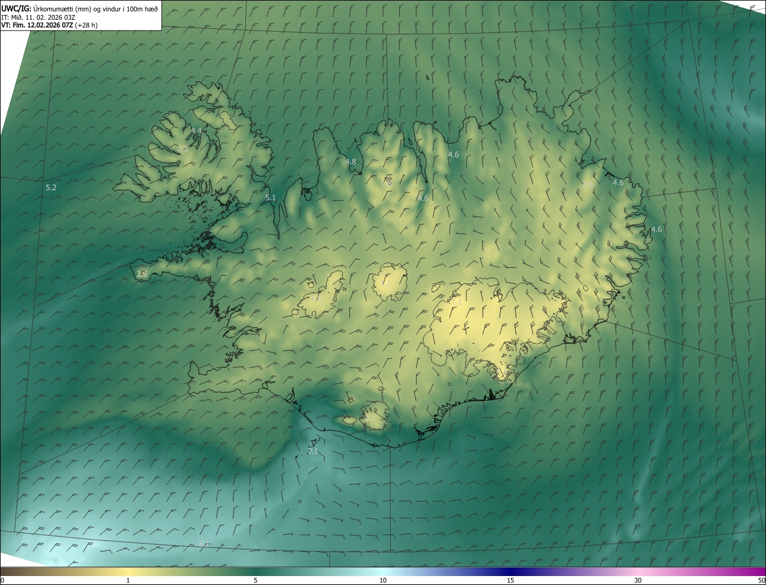The image size is (766, 585).
Task: Select the 5 tick label on the color scale
Action: [256, 580]
